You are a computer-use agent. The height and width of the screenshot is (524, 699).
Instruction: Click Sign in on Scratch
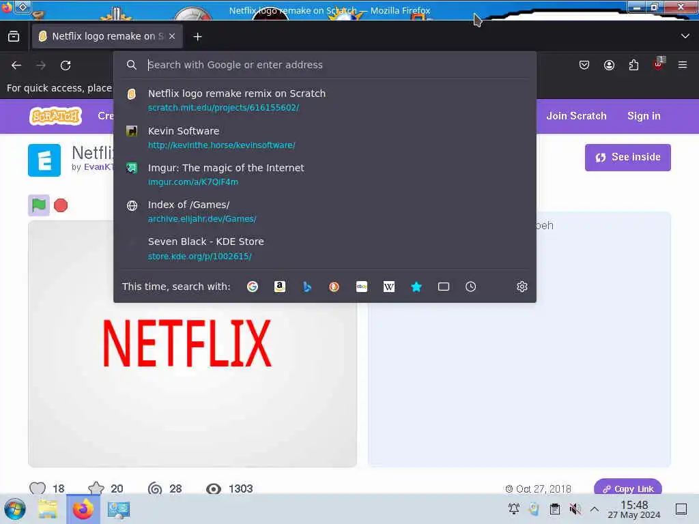(644, 116)
